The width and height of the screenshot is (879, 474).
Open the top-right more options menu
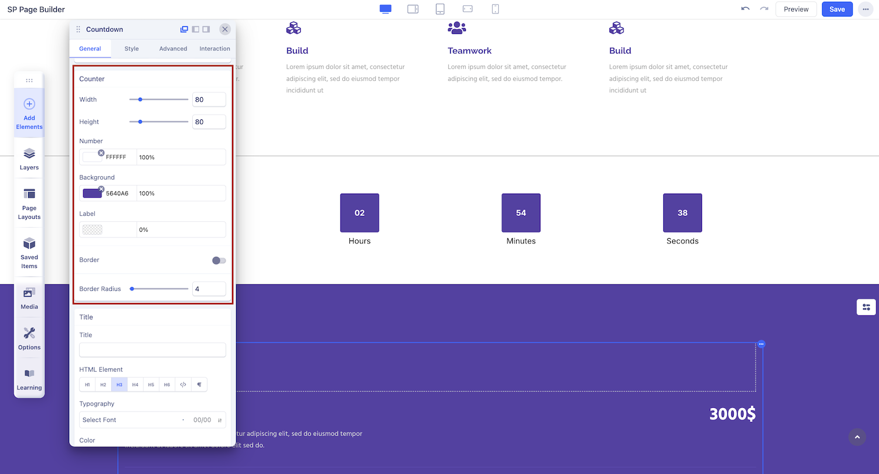866,9
